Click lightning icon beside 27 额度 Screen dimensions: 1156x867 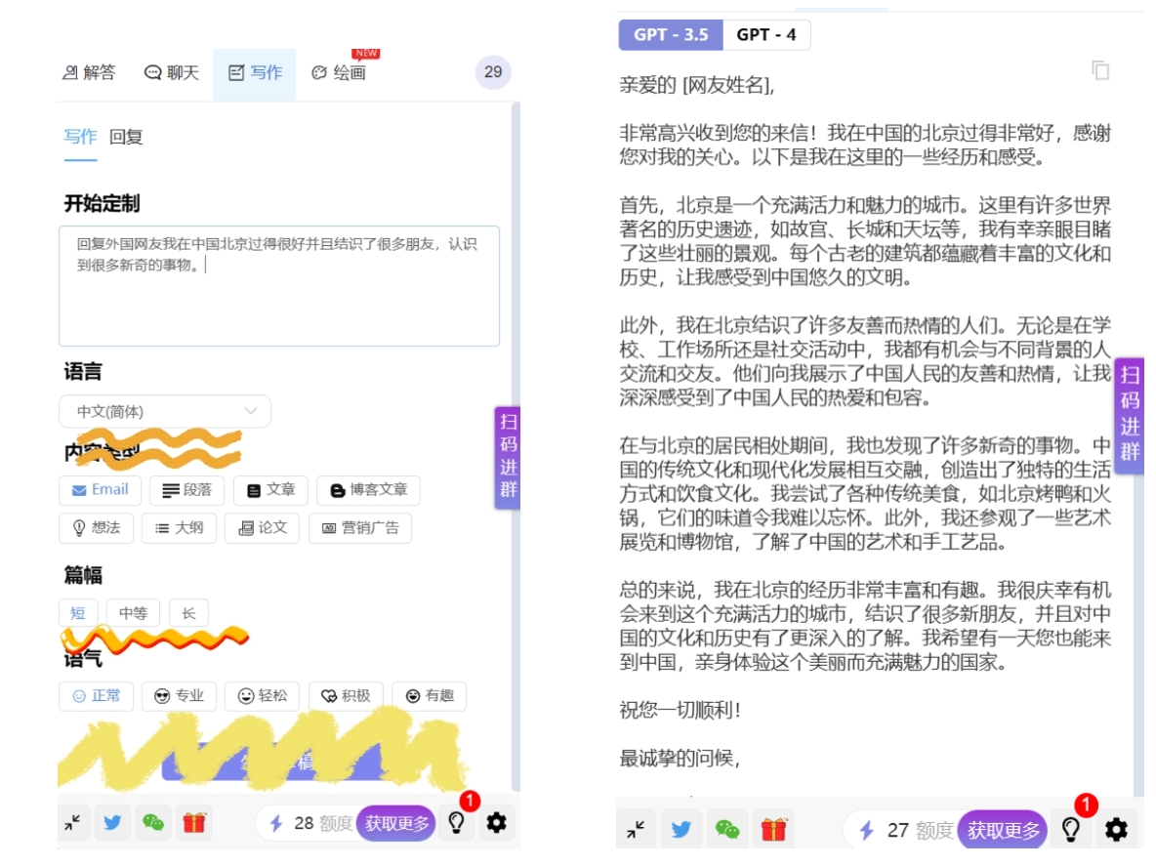(867, 831)
